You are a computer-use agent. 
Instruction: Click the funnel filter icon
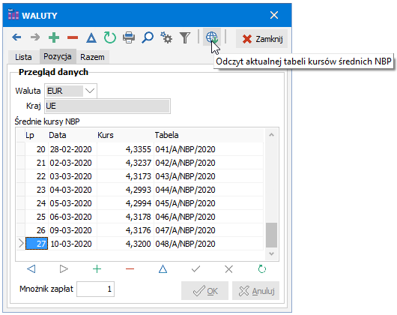[185, 38]
